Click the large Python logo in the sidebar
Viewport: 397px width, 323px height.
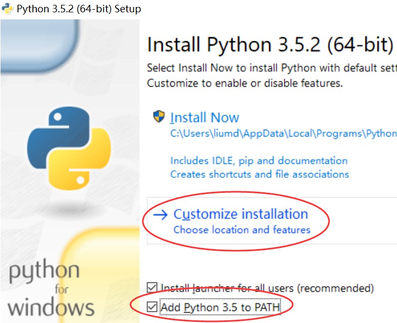coord(69,148)
